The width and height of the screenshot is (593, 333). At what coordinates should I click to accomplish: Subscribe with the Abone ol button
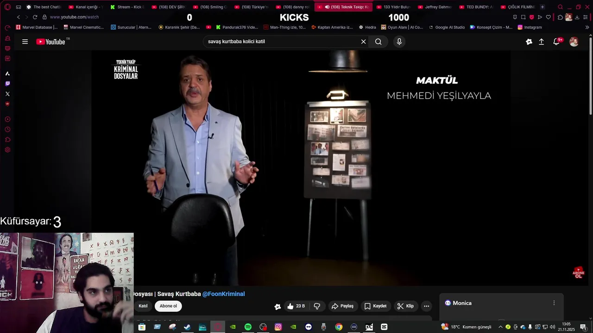[x=168, y=306]
